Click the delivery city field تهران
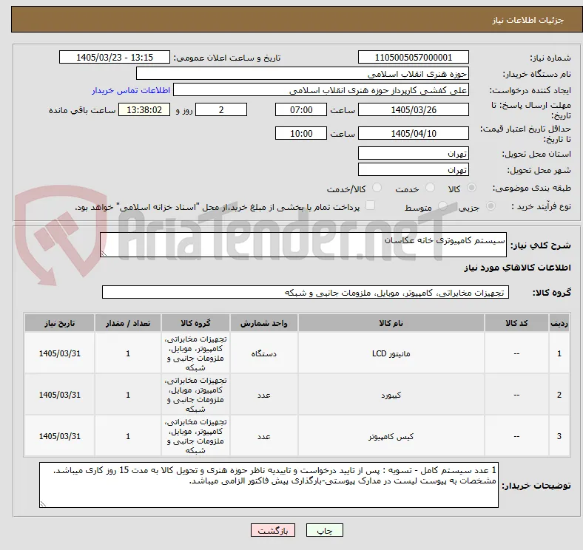Viewport: 583px width, 550px height. [414, 169]
